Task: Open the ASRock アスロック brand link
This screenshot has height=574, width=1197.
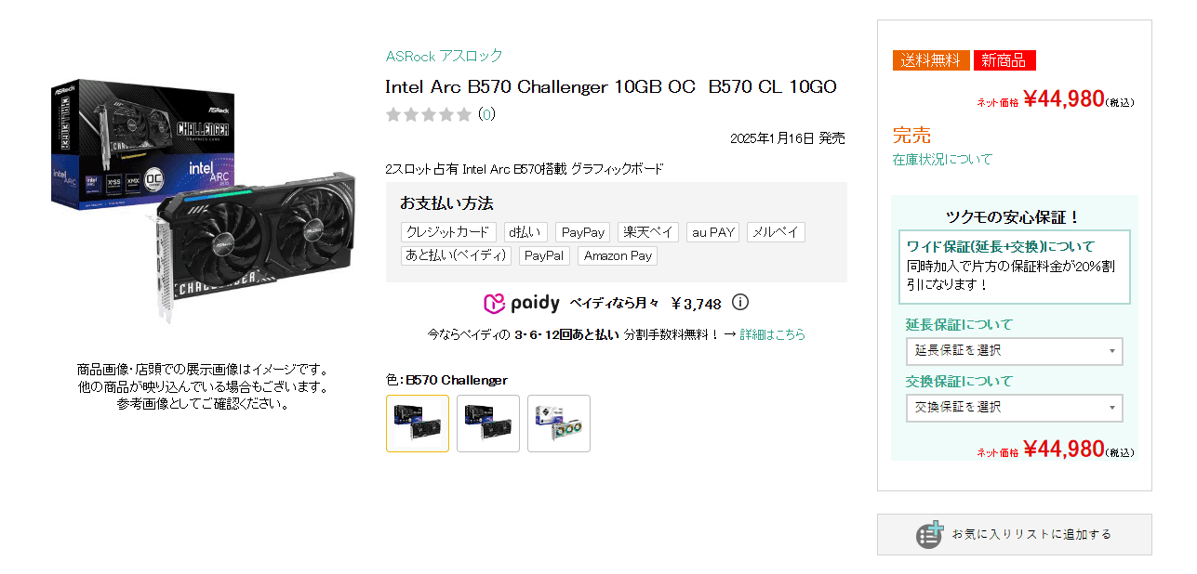Action: tap(445, 56)
